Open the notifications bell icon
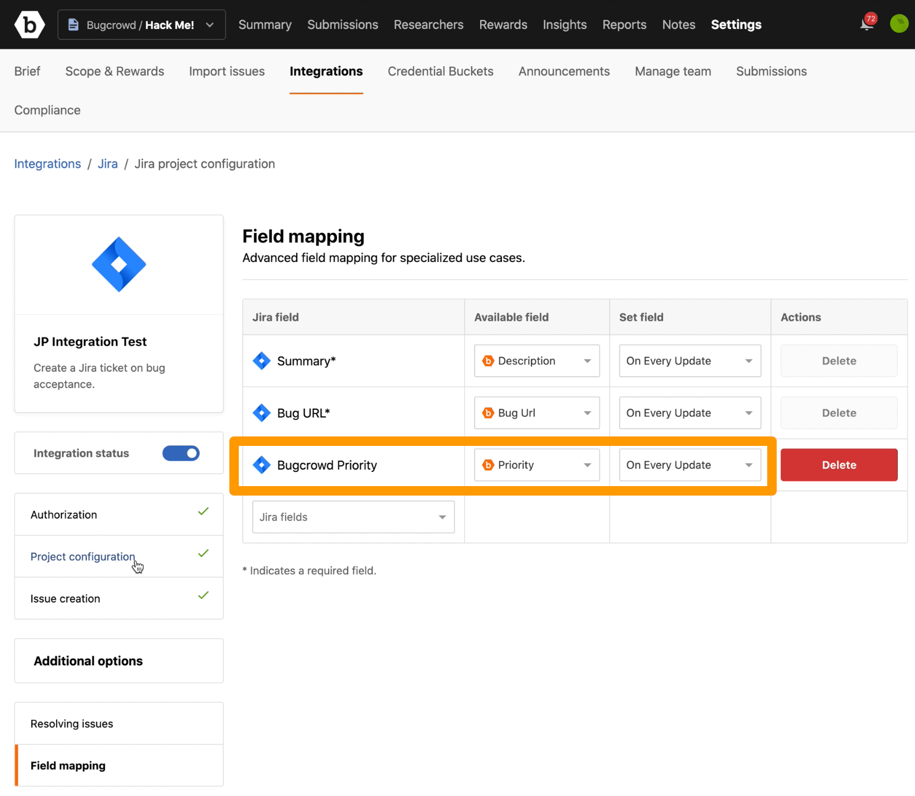The image size is (915, 796). [865, 24]
